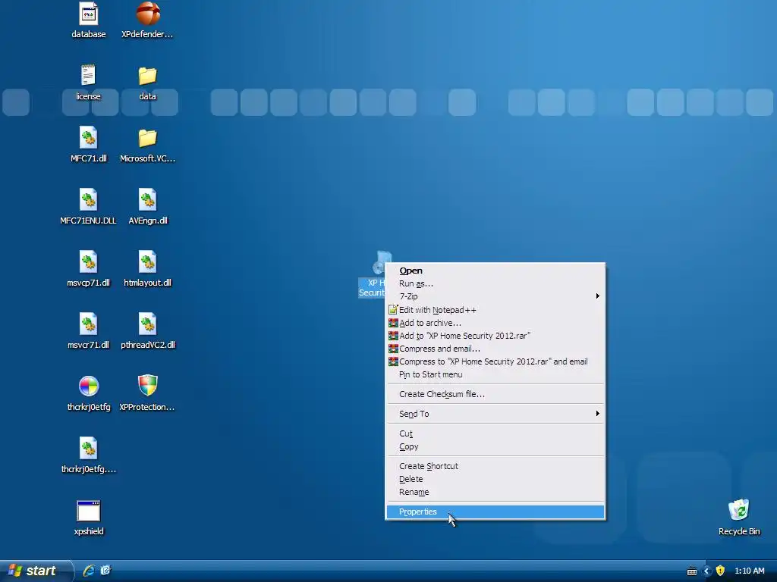Choose Compress to rar and email
This screenshot has width=777, height=582.
[495, 361]
